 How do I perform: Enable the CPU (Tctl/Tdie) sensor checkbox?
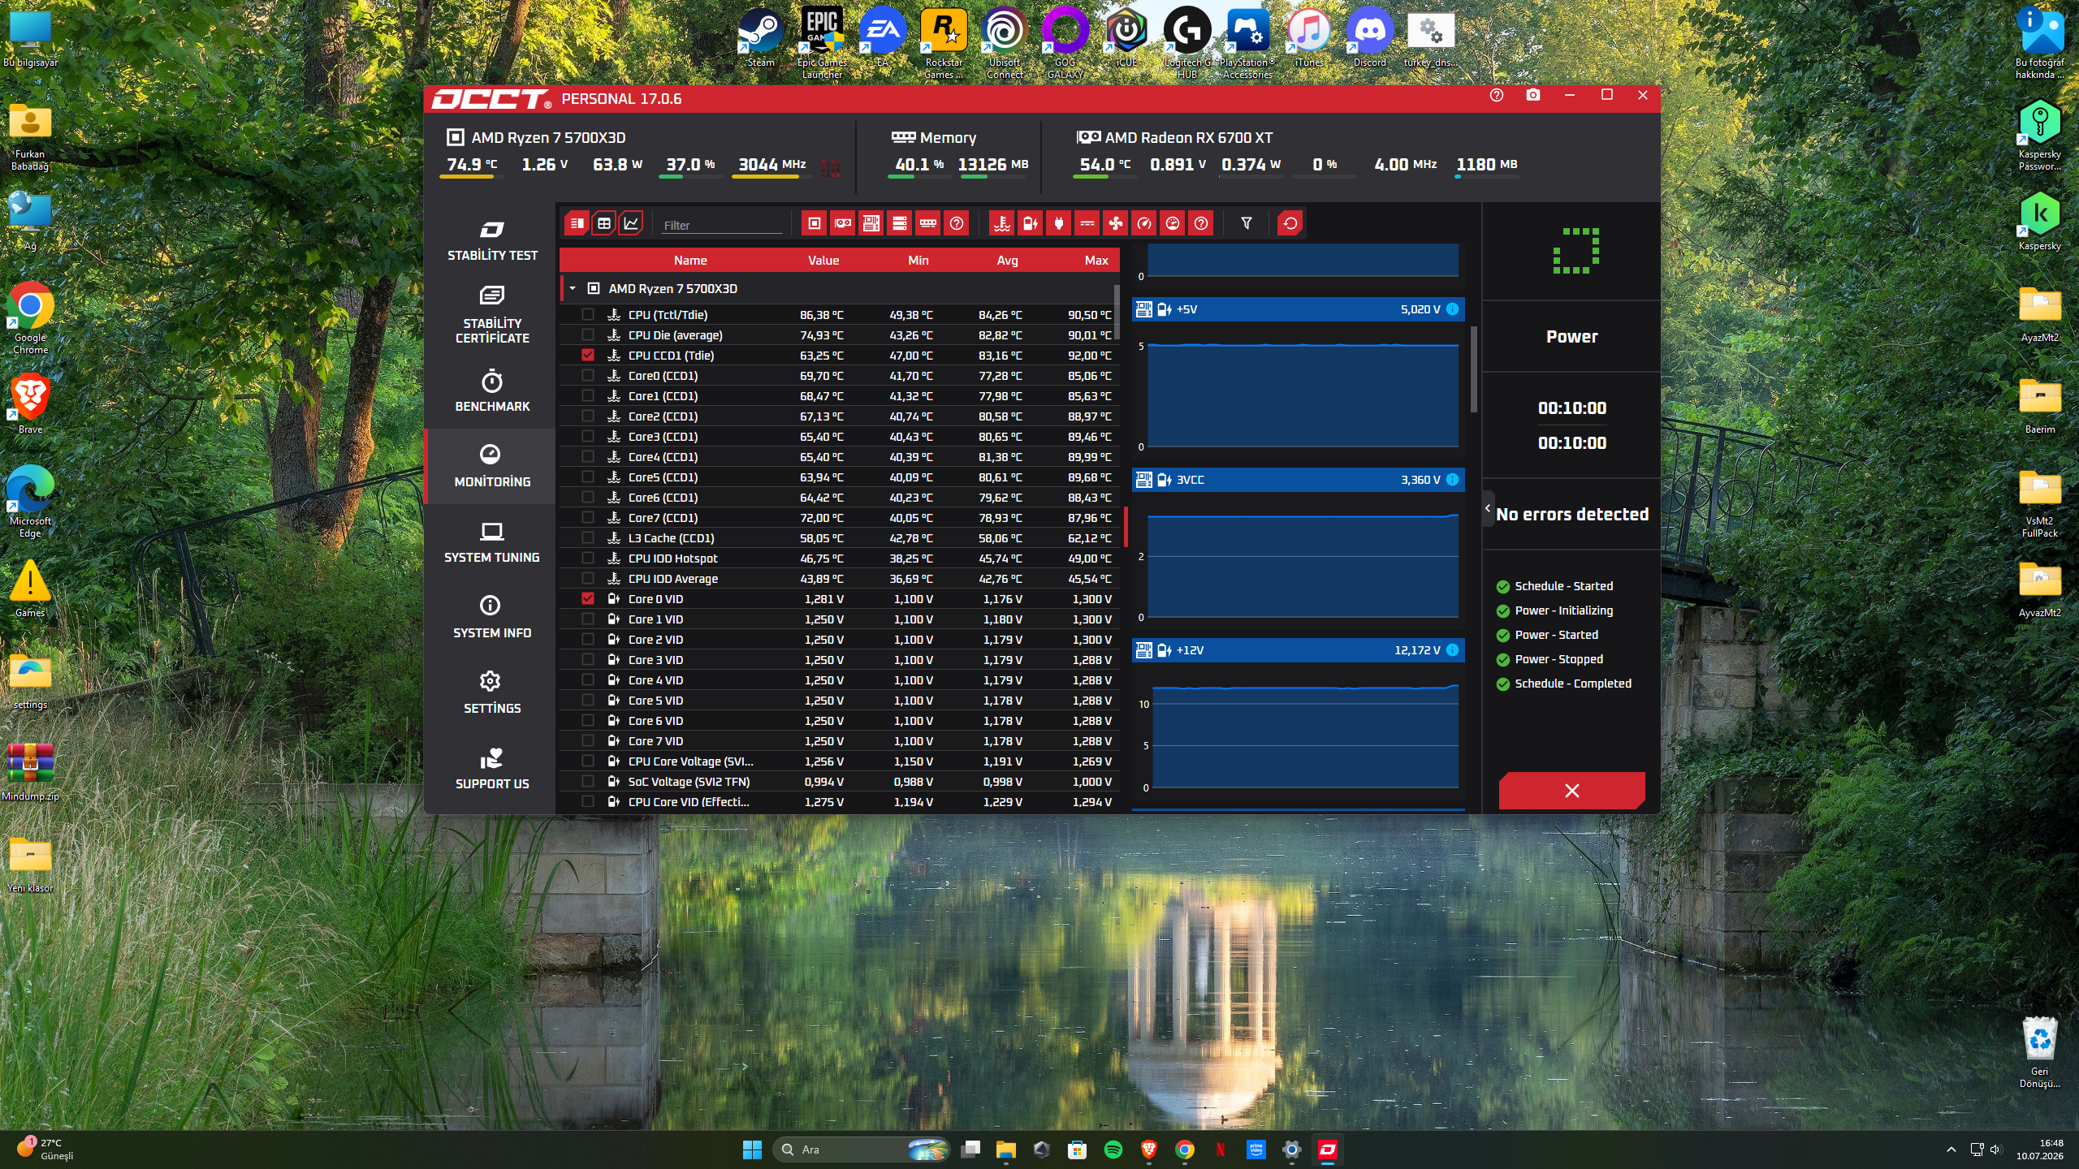point(588,315)
